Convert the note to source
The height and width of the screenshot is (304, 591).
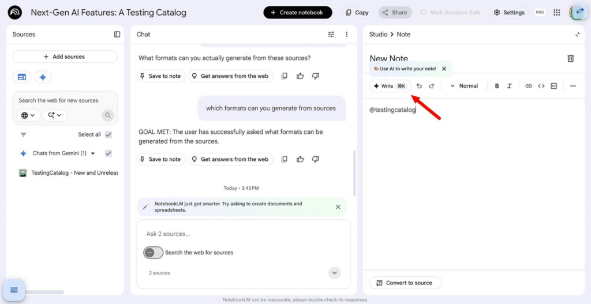[x=405, y=283]
